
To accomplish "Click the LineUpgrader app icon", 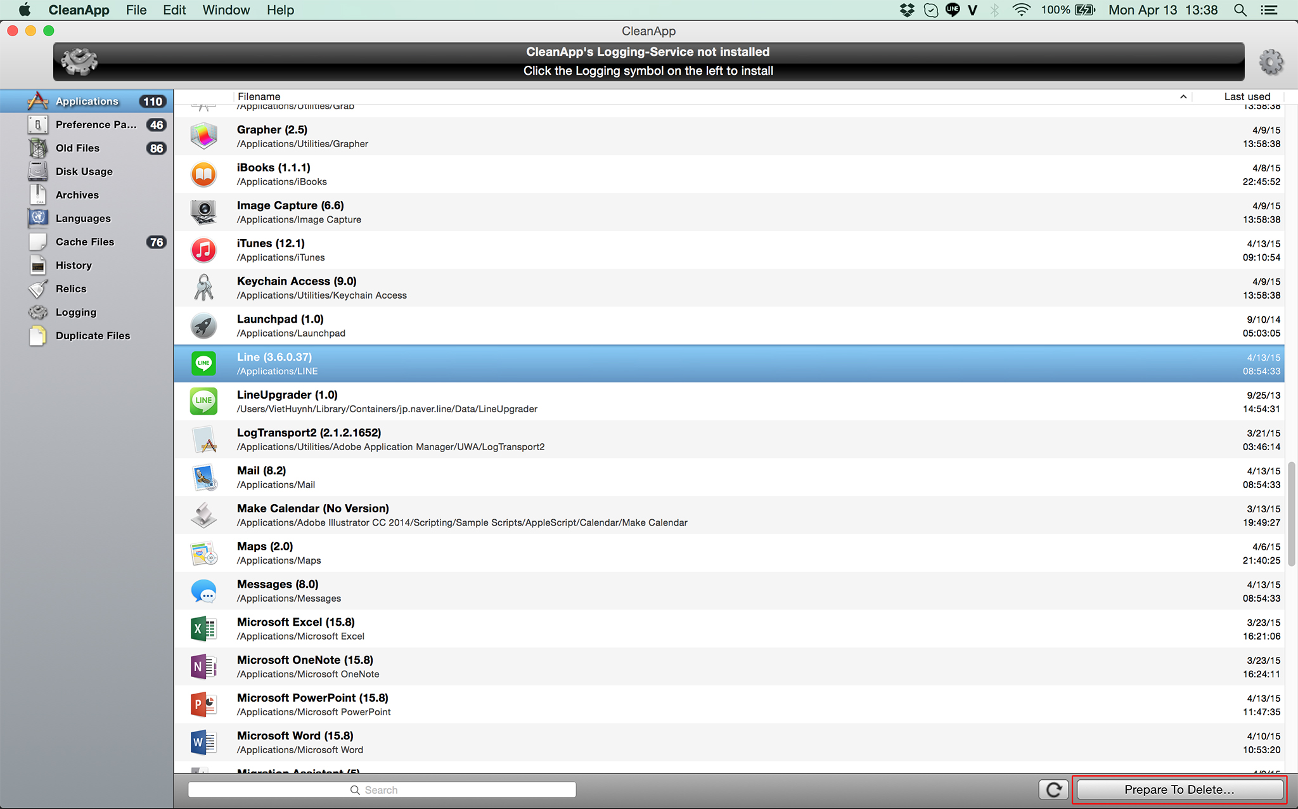I will [x=203, y=401].
